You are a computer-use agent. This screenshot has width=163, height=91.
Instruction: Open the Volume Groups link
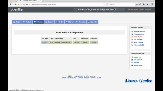[139, 34]
